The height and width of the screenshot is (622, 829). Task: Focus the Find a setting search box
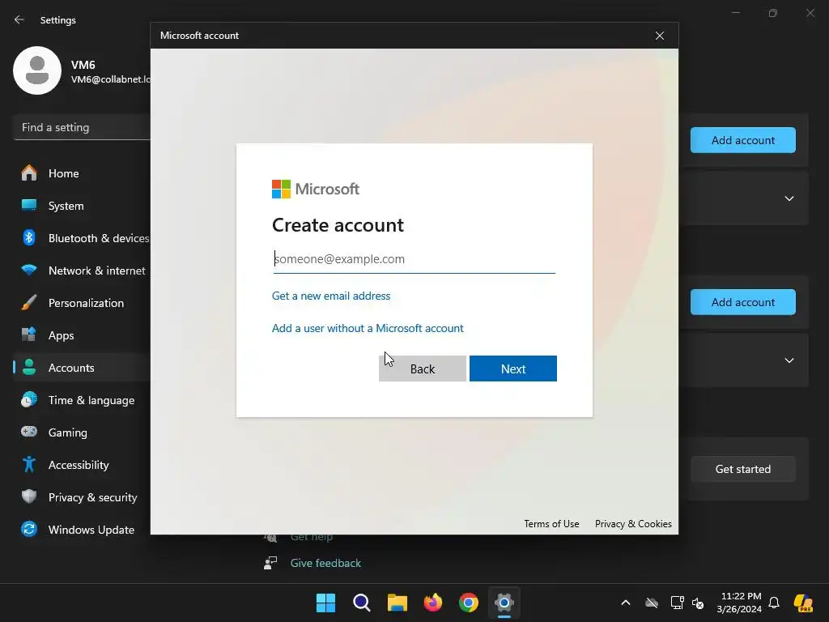82,127
